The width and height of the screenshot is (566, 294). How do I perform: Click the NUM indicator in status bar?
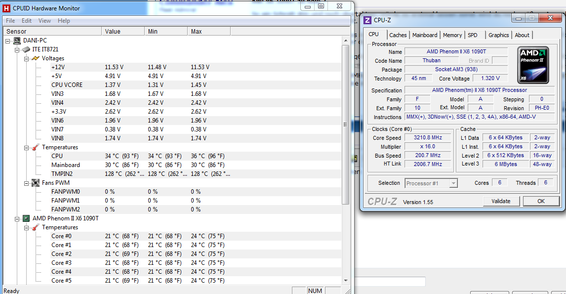click(x=315, y=291)
